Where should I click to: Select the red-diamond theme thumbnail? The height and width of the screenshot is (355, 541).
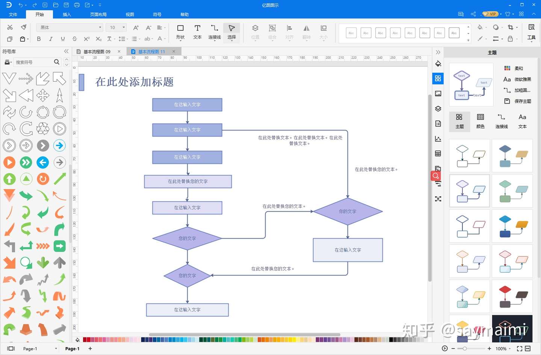tap(512, 296)
